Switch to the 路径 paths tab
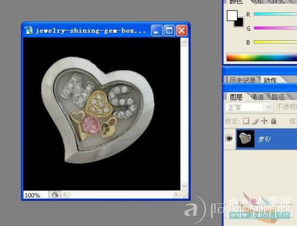The height and width of the screenshot is (226, 297). pos(278,97)
